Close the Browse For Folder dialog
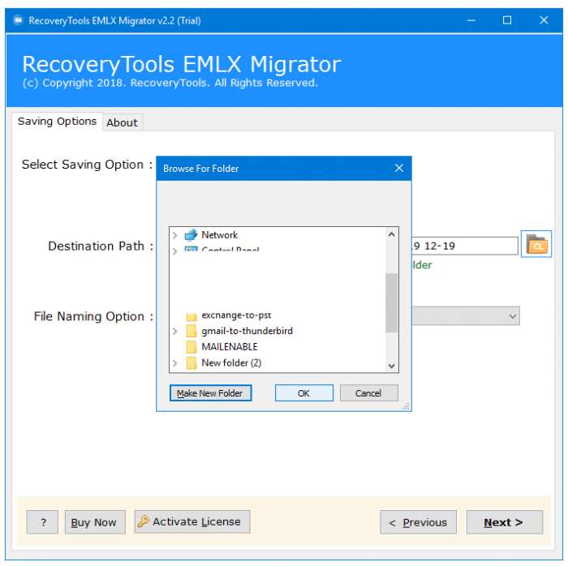The height and width of the screenshot is (566, 568). pos(399,168)
